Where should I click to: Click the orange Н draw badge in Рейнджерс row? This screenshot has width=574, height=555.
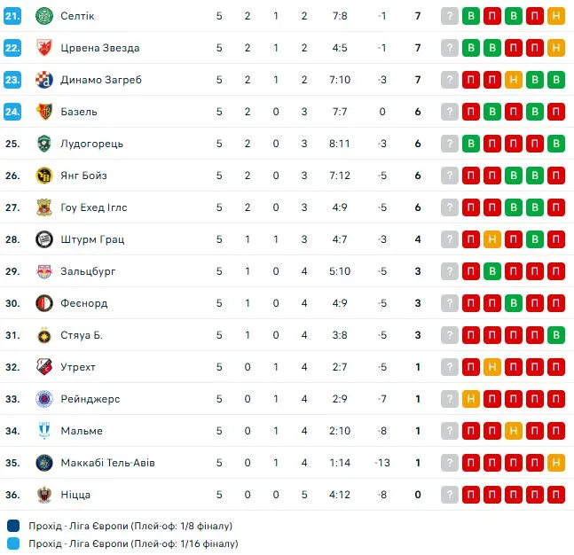[x=471, y=399]
